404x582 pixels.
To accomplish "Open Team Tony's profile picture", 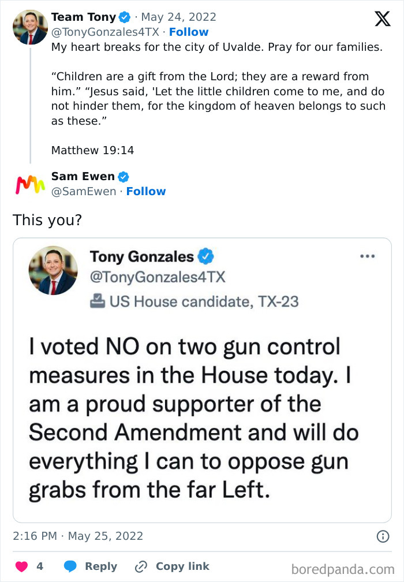I will (x=30, y=27).
